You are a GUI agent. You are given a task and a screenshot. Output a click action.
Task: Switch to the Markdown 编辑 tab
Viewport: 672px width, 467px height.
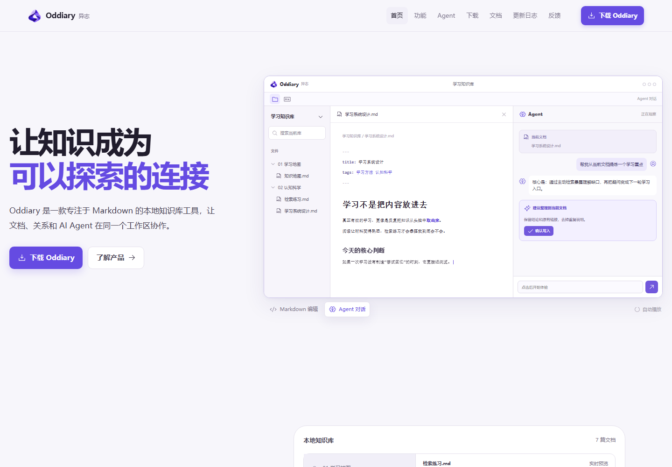[294, 309]
